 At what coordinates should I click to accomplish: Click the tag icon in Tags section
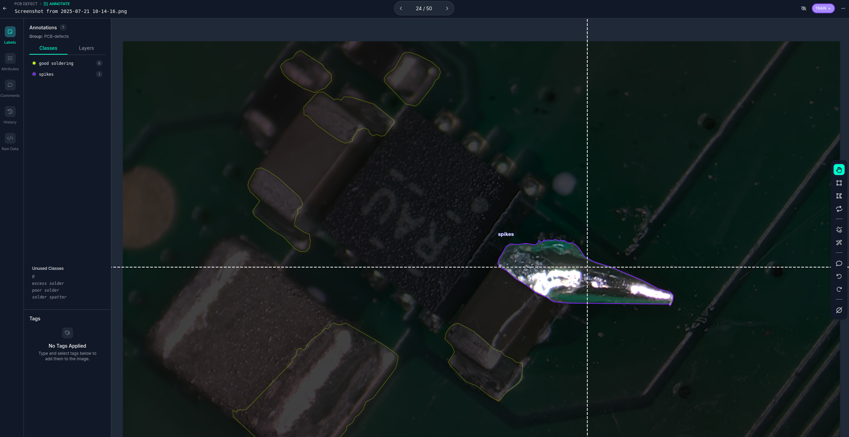[67, 333]
